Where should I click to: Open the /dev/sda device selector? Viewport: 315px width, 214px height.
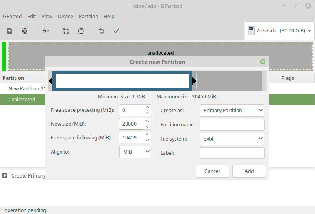click(280, 31)
